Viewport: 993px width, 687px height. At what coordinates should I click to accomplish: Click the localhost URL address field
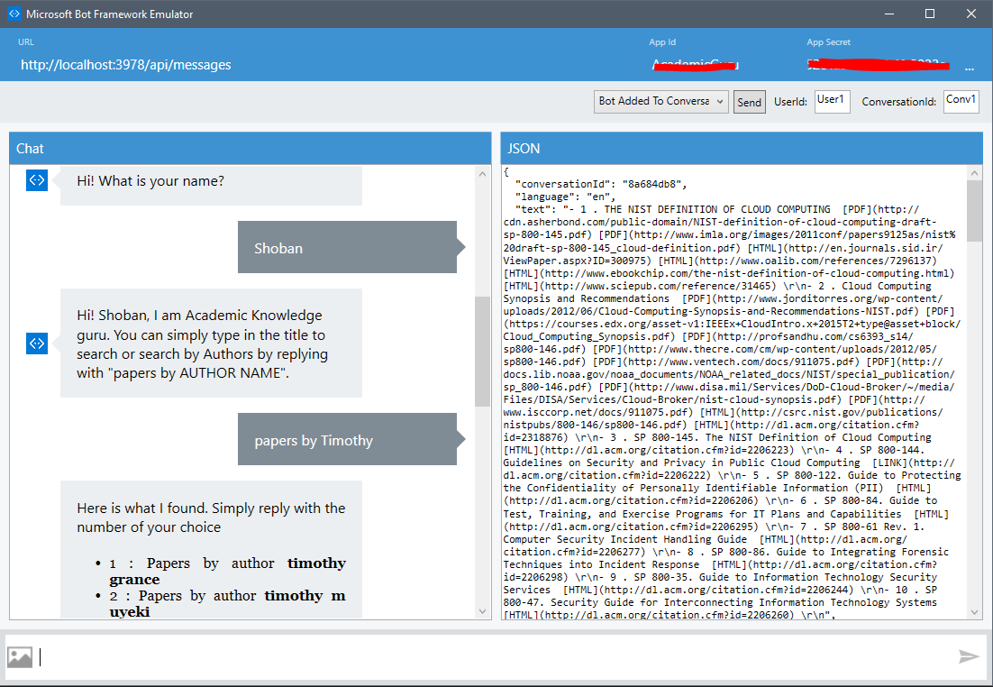click(126, 65)
